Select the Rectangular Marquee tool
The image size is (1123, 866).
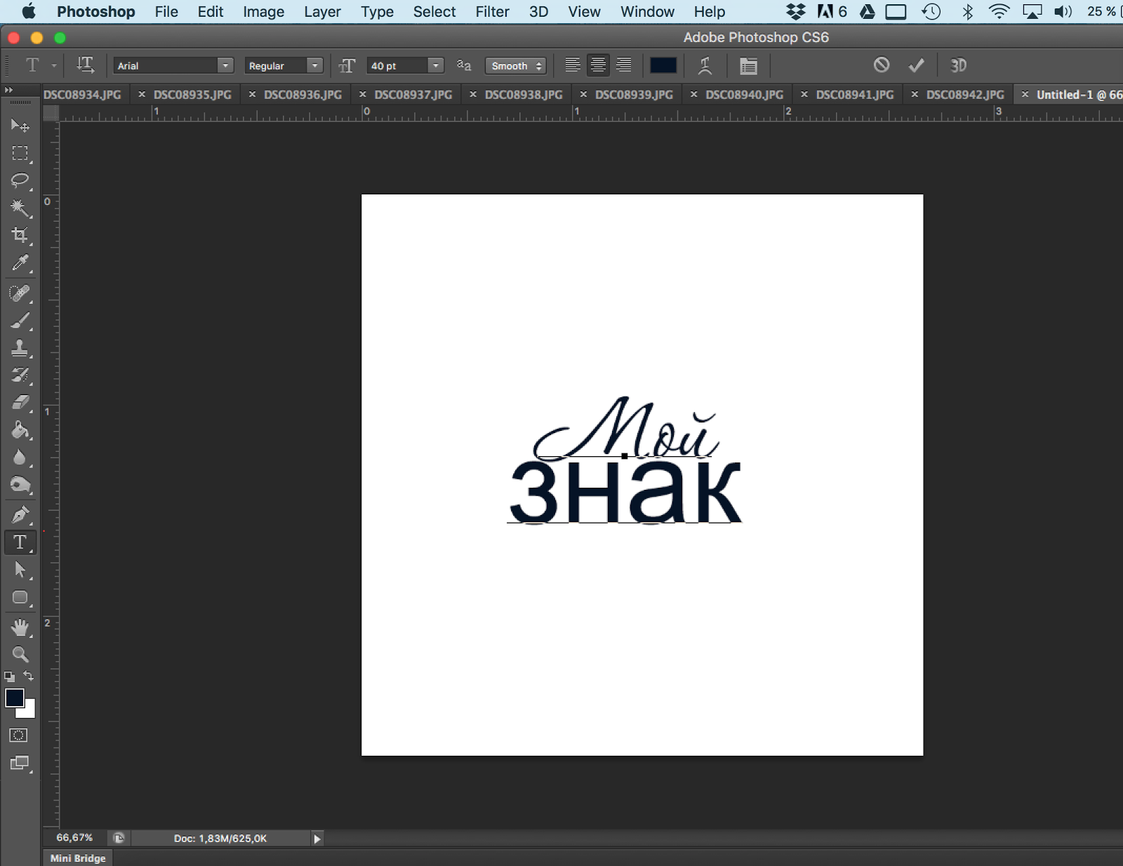point(20,153)
